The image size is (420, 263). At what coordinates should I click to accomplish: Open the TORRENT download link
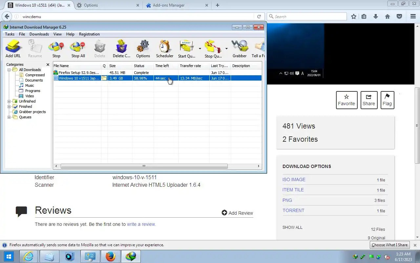293,210
